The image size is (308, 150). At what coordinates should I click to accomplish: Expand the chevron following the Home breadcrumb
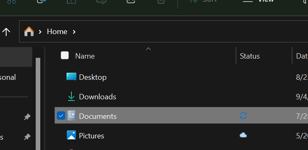(x=74, y=32)
